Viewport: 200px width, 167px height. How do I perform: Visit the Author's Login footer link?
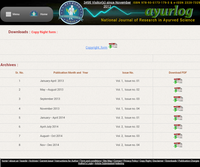coord(86,163)
